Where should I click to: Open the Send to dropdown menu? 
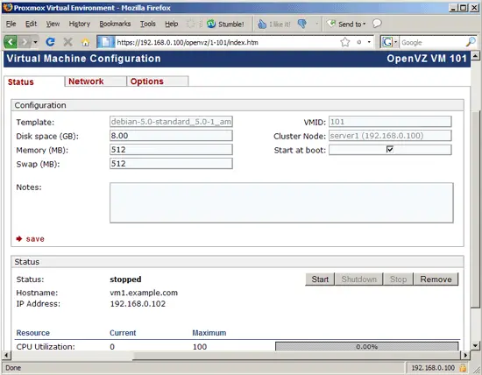(x=346, y=24)
